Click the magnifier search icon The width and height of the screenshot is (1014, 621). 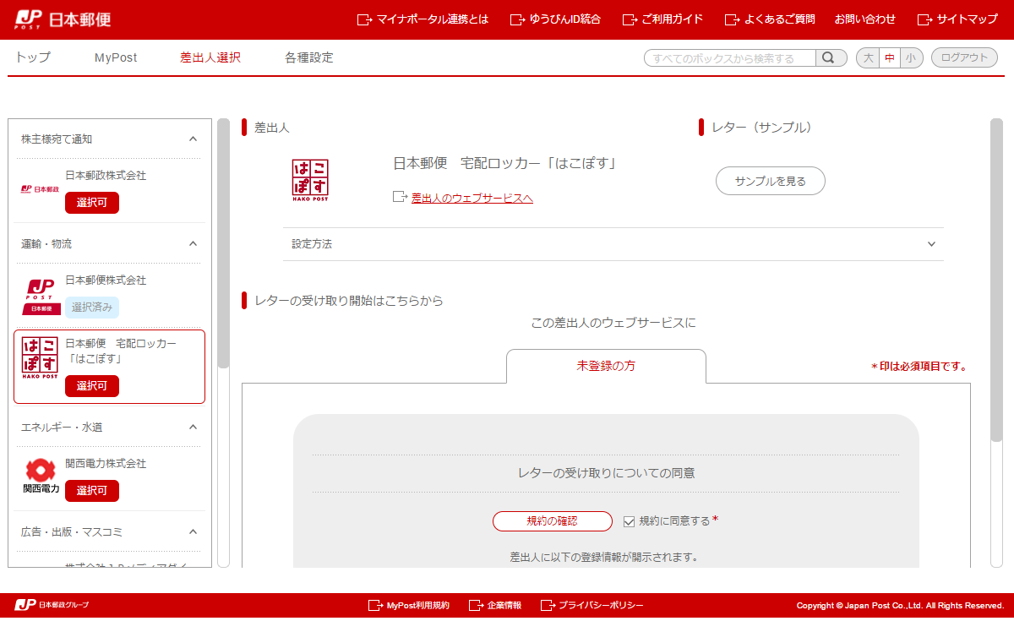pyautogui.click(x=831, y=57)
